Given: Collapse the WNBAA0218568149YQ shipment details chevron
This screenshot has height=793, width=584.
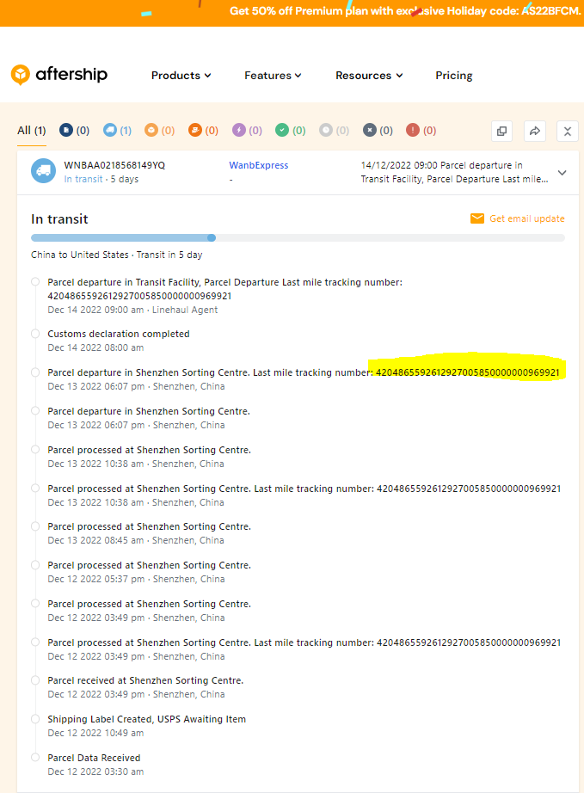Looking at the screenshot, I should pyautogui.click(x=562, y=172).
